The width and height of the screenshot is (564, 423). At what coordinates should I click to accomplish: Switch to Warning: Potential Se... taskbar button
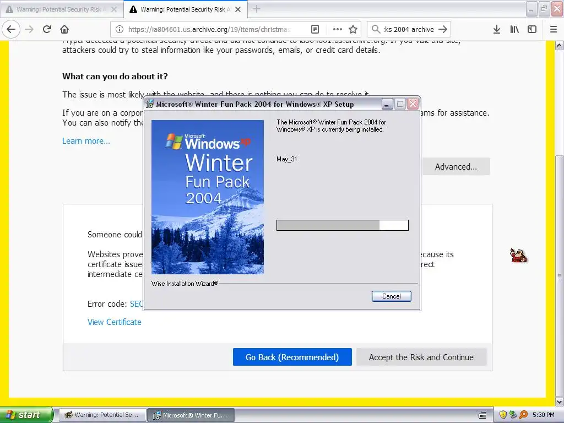coord(102,415)
